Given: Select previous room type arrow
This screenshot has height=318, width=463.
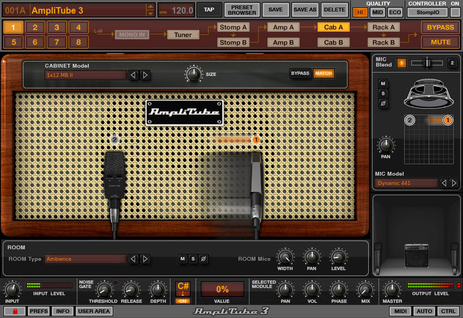Looking at the screenshot, I should coord(133,259).
